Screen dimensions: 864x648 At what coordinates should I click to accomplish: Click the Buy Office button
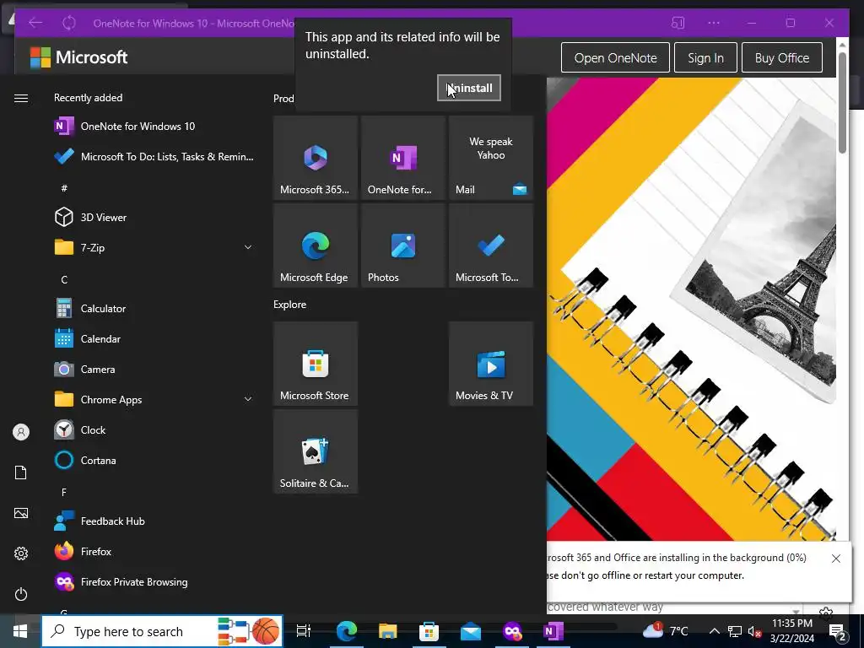pyautogui.click(x=781, y=58)
